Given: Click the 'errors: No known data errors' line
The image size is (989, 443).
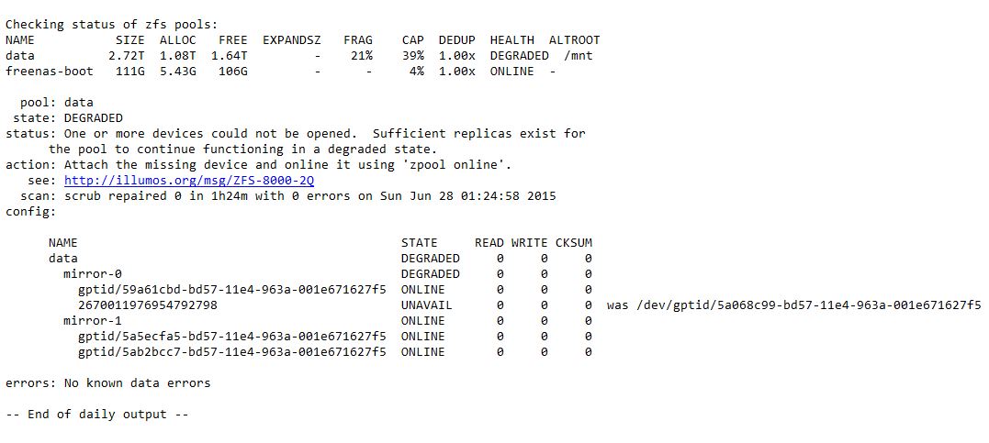Looking at the screenshot, I should tap(107, 383).
